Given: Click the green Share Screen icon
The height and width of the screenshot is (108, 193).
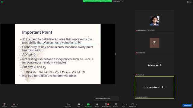Looking at the screenshot, I should [x=88, y=104].
